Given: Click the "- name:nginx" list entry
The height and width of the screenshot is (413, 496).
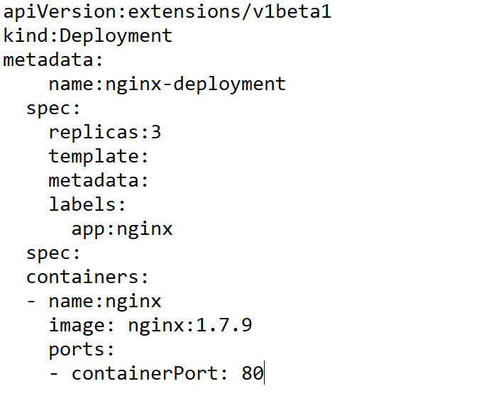Looking at the screenshot, I should (x=94, y=302).
